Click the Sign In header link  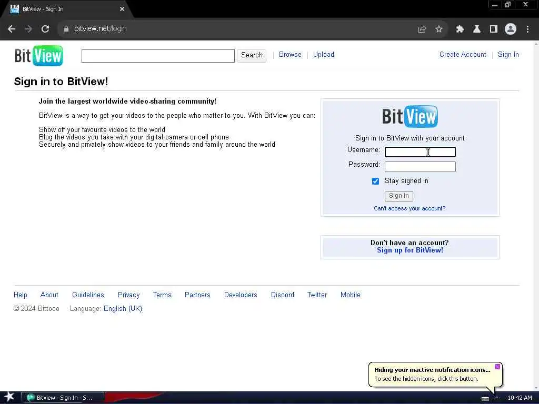pyautogui.click(x=508, y=55)
